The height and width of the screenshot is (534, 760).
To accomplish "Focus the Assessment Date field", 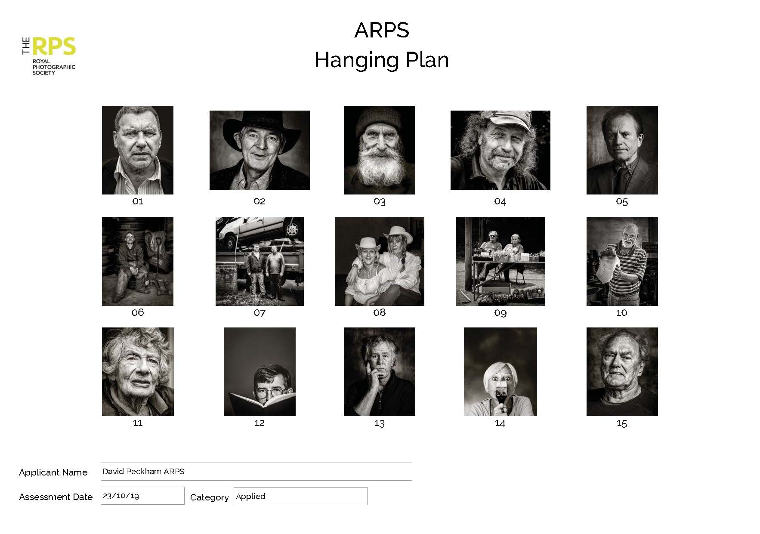I will coord(142,496).
